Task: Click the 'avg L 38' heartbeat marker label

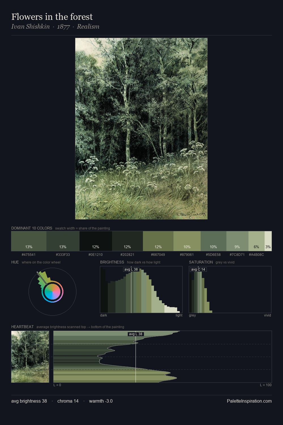Action: pyautogui.click(x=136, y=334)
